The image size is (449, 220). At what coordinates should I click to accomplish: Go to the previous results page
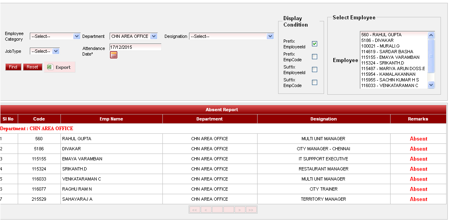point(206,210)
